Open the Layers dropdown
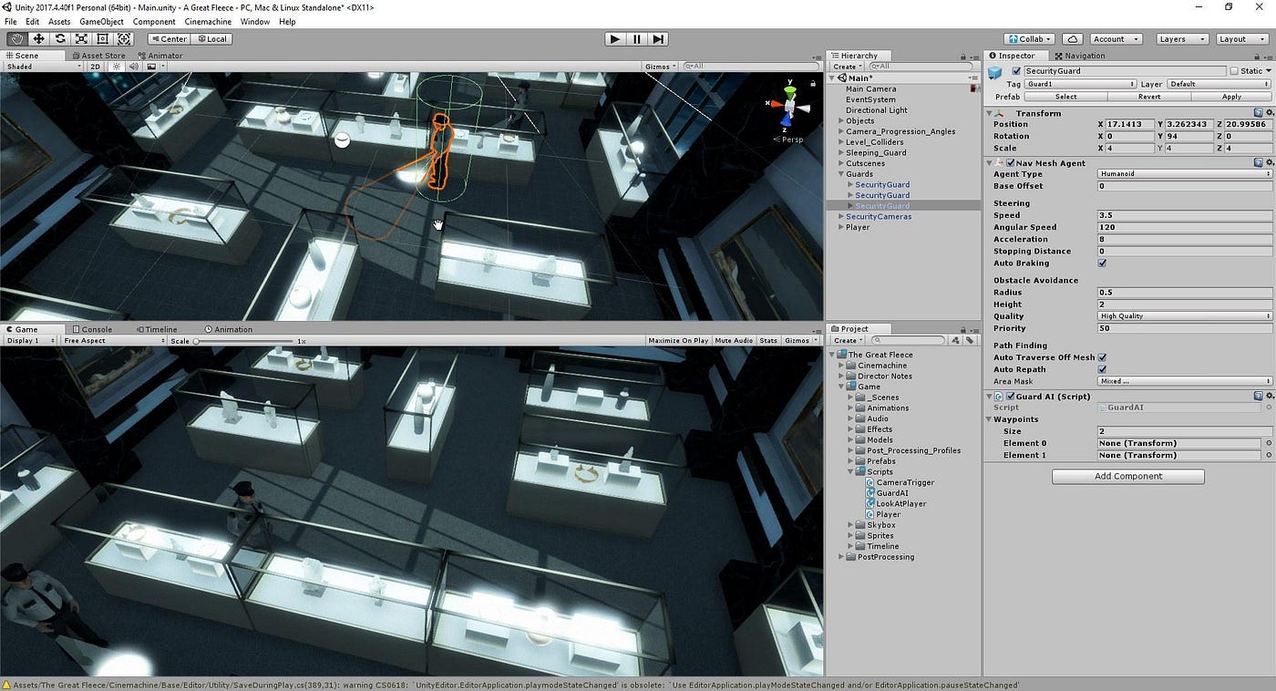This screenshot has width=1276, height=691. [x=1182, y=39]
